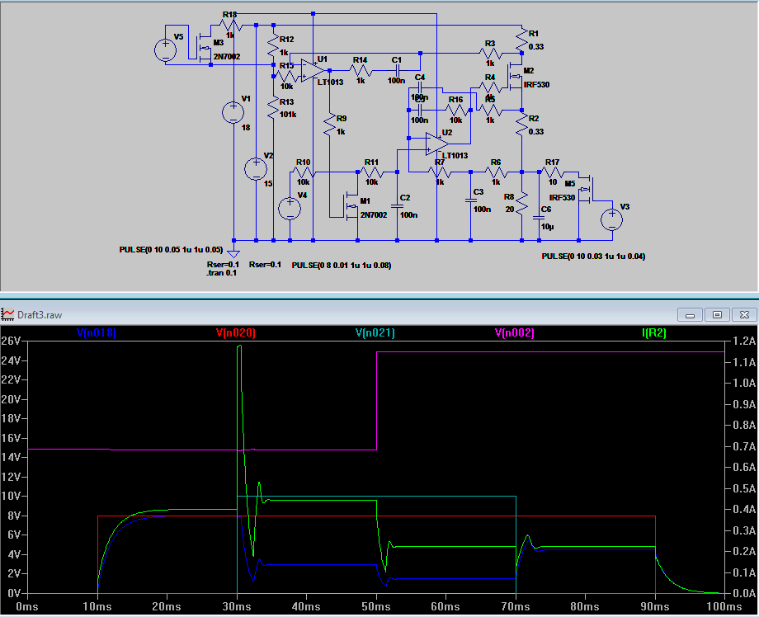This screenshot has height=617, width=759.
Task: Click the C6 10µ capacitor symbol
Action: tap(539, 219)
